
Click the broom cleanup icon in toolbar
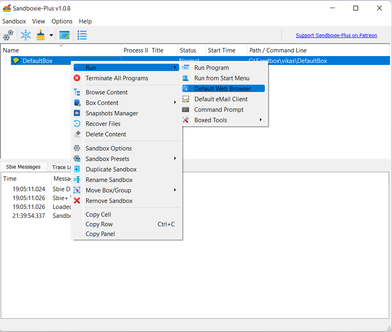click(x=41, y=35)
